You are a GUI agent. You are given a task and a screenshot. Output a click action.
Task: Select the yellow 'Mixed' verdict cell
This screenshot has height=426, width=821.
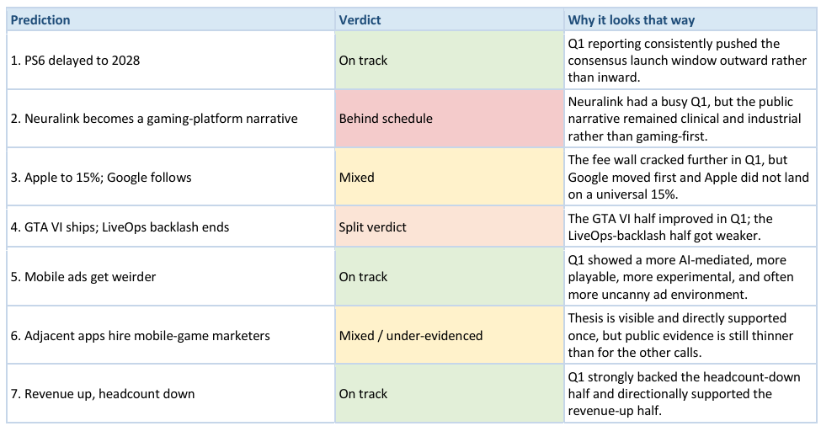450,177
